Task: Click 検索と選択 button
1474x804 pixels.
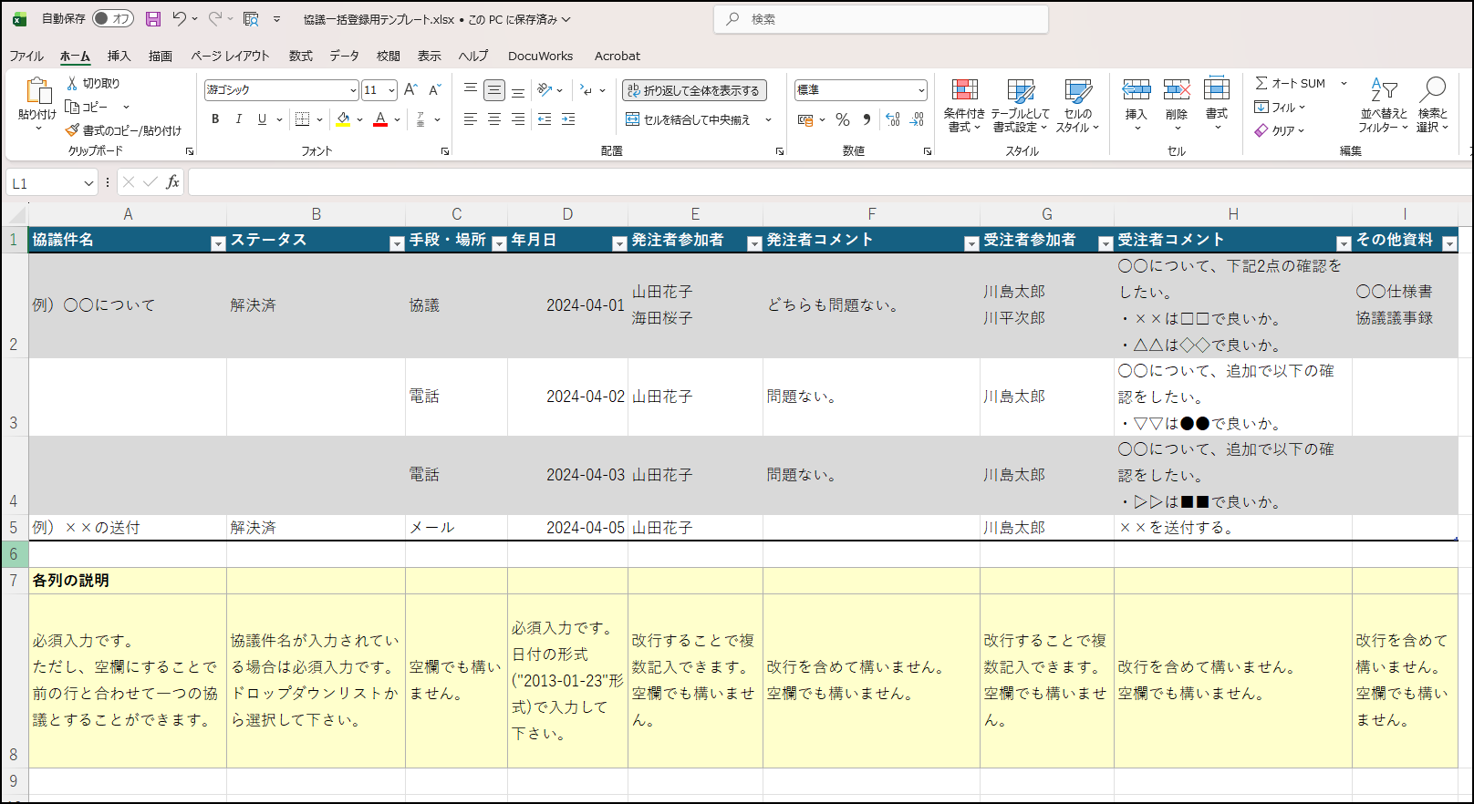Action: [1432, 106]
